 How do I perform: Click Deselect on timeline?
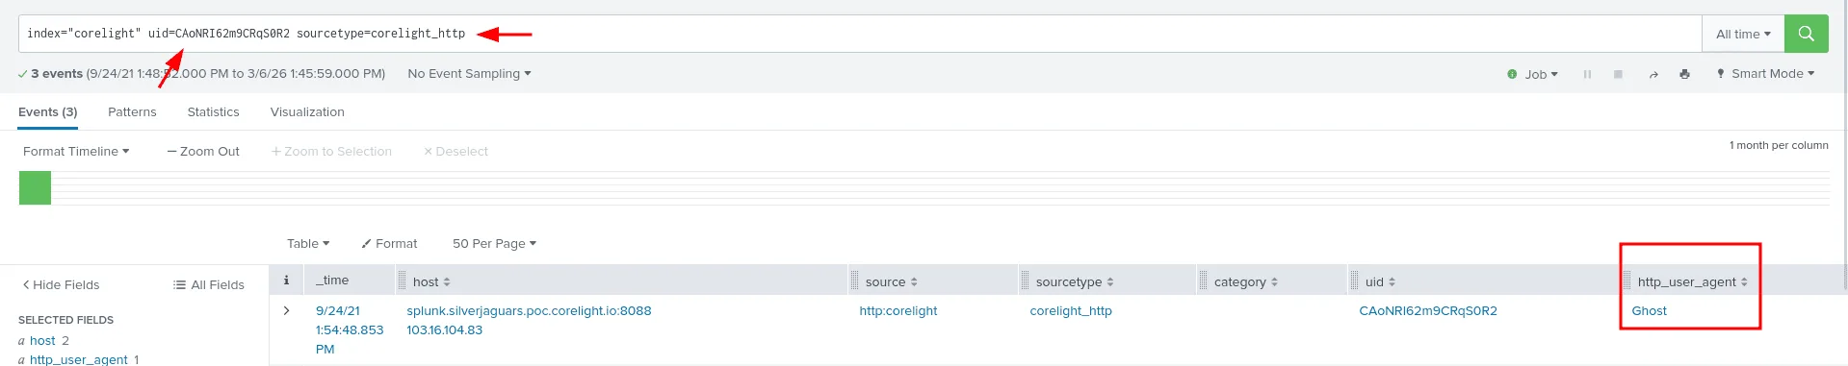455,152
